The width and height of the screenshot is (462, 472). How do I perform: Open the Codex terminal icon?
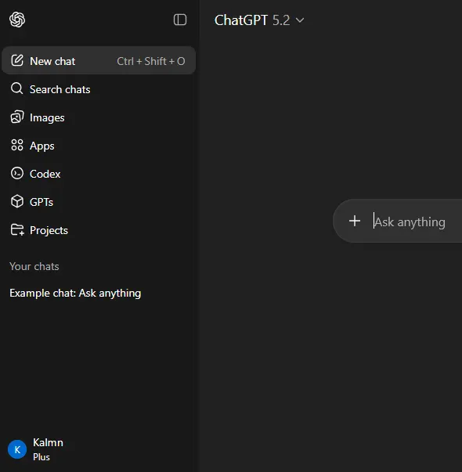pyautogui.click(x=17, y=174)
